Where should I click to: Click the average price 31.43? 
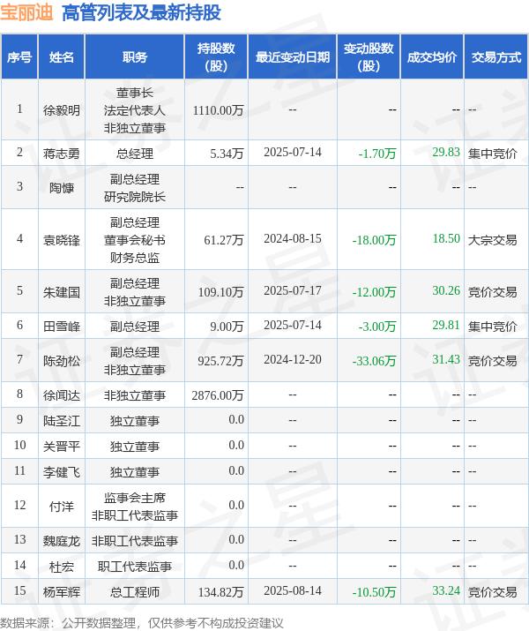pyautogui.click(x=446, y=359)
